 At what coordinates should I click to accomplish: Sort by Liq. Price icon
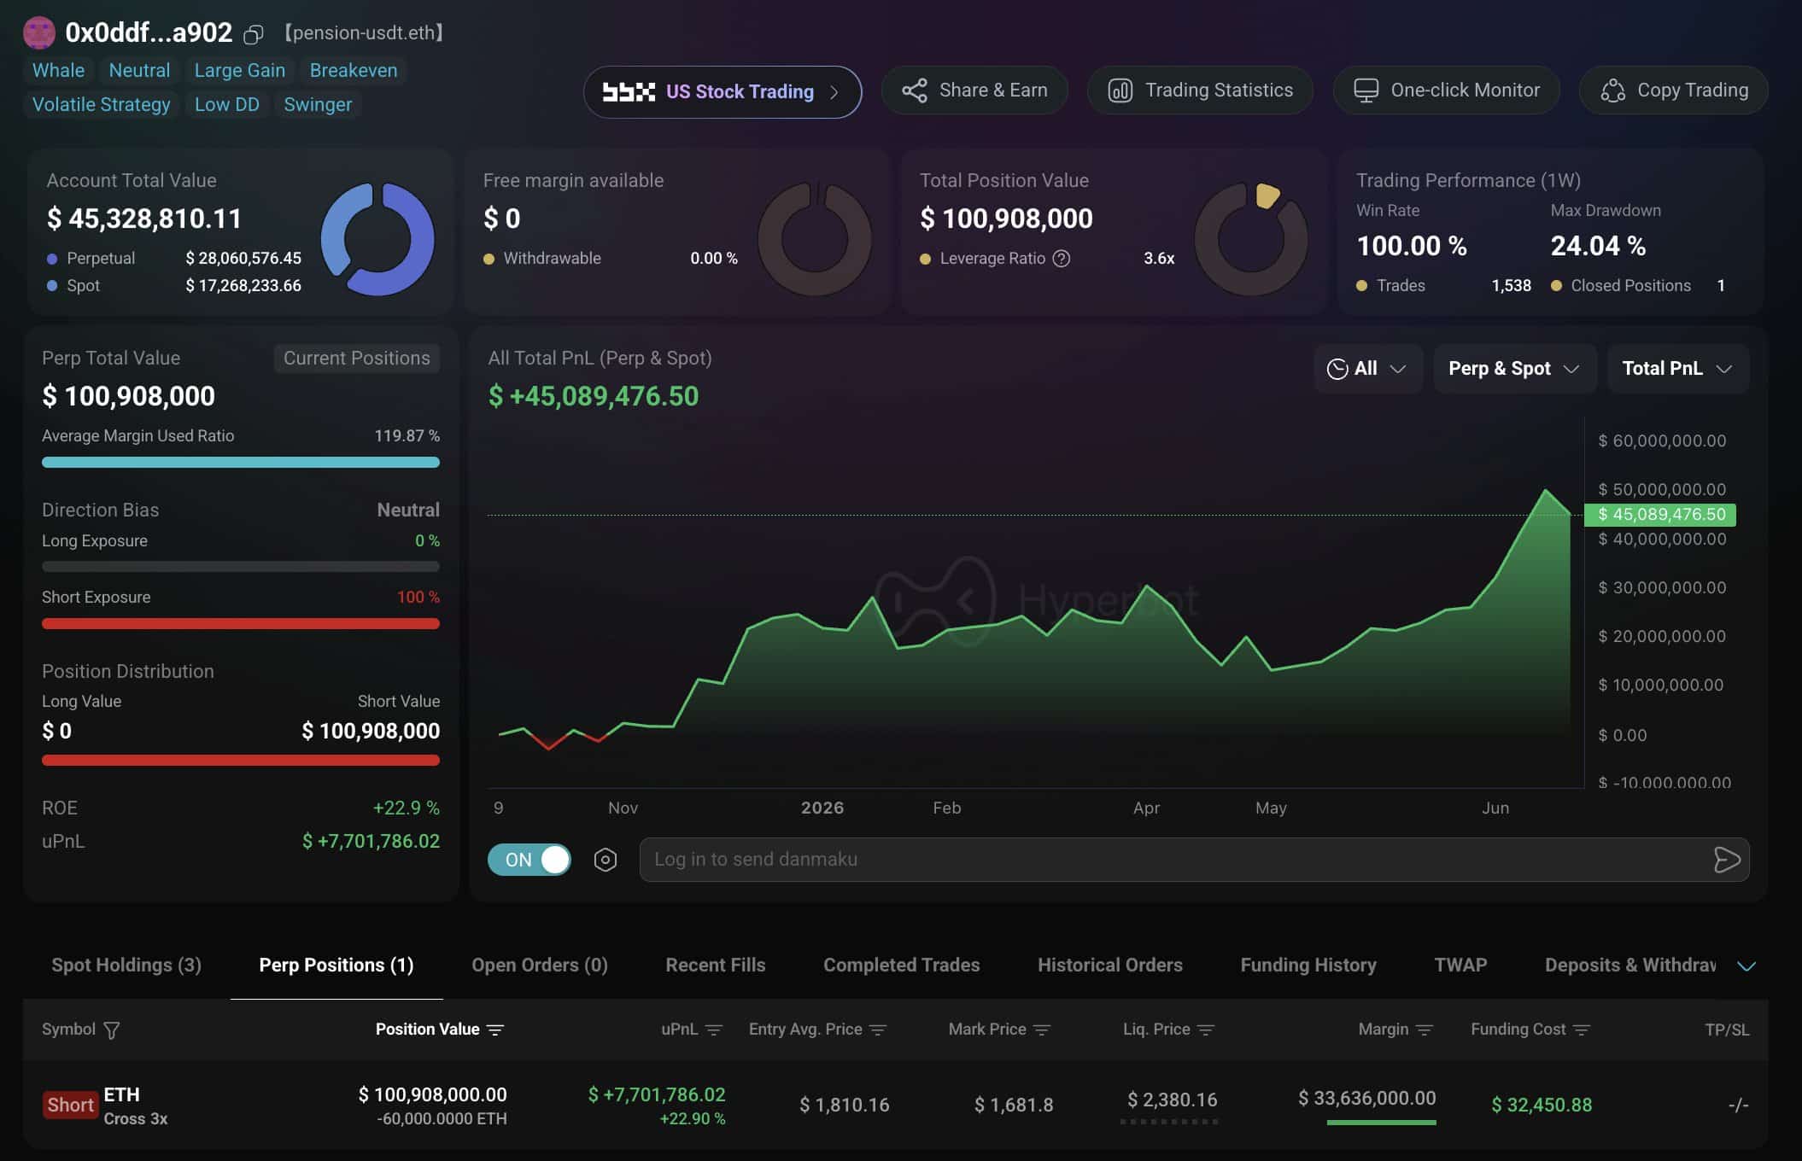[x=1206, y=1030]
